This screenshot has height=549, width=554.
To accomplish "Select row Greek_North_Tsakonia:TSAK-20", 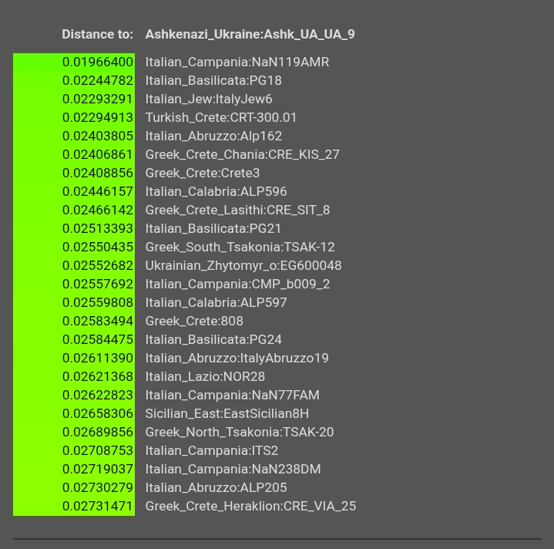I will [239, 432].
